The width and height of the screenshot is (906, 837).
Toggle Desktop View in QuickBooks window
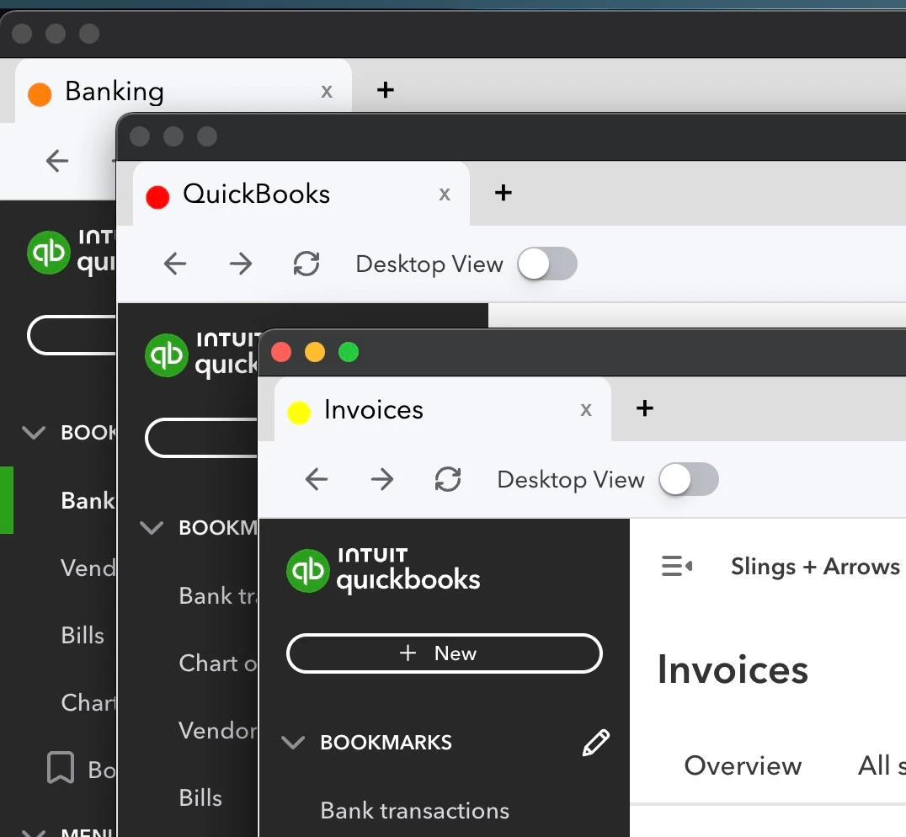547,264
